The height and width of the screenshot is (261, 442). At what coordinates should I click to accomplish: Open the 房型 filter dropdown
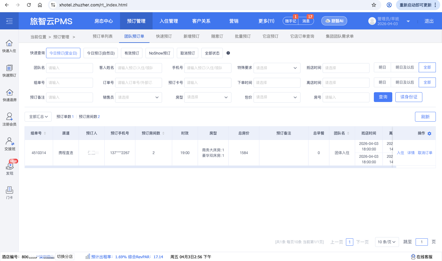click(x=207, y=97)
